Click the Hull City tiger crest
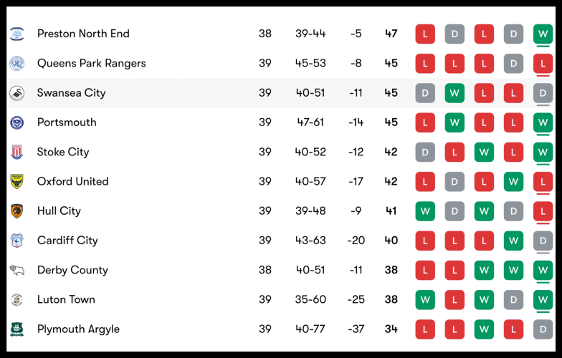The image size is (562, 358). pos(16,211)
